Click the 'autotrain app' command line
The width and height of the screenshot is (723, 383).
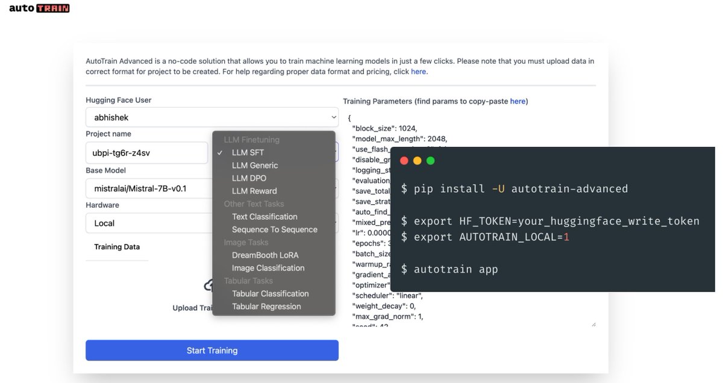pos(449,269)
